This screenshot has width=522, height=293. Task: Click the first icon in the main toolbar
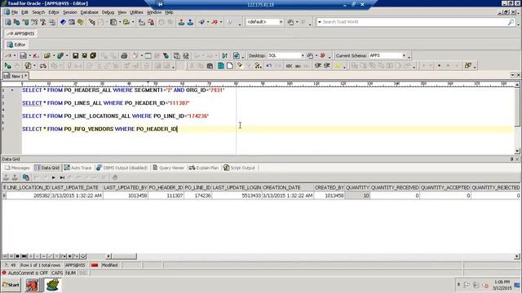[x=7, y=22]
